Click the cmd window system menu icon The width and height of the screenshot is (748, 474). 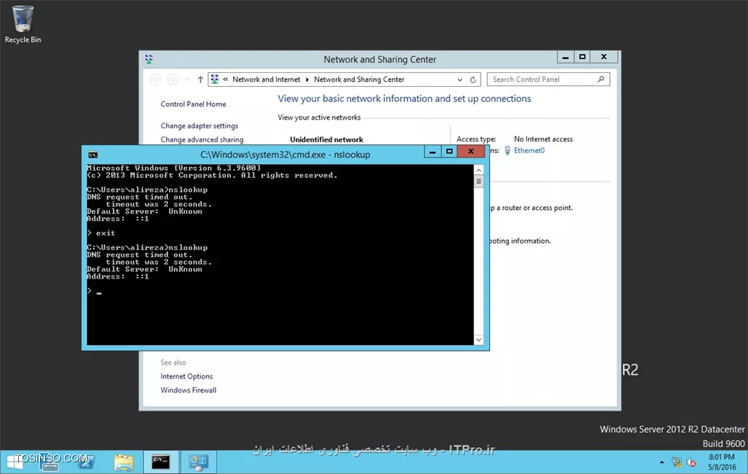(x=93, y=155)
